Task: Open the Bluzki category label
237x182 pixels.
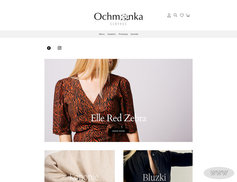Action: (x=154, y=177)
